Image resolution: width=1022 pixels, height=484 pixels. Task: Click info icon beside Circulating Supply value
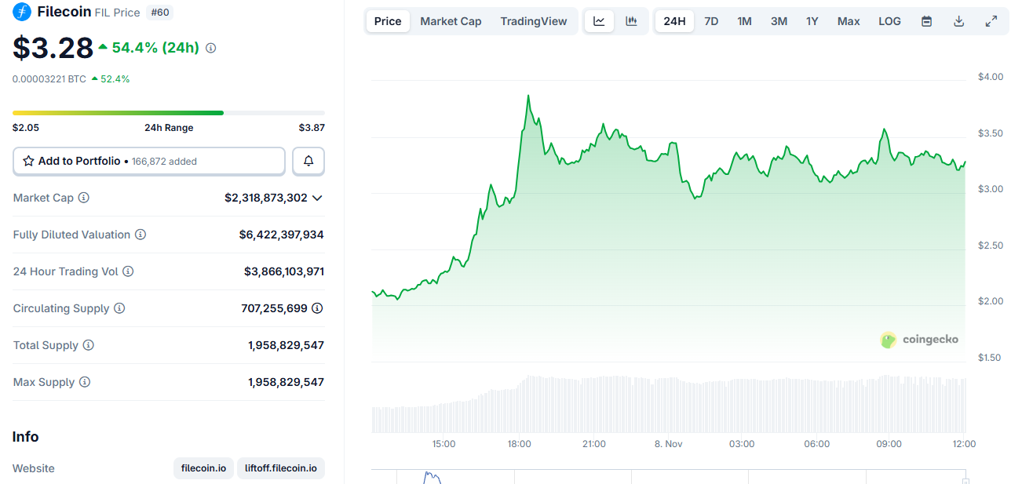[317, 308]
